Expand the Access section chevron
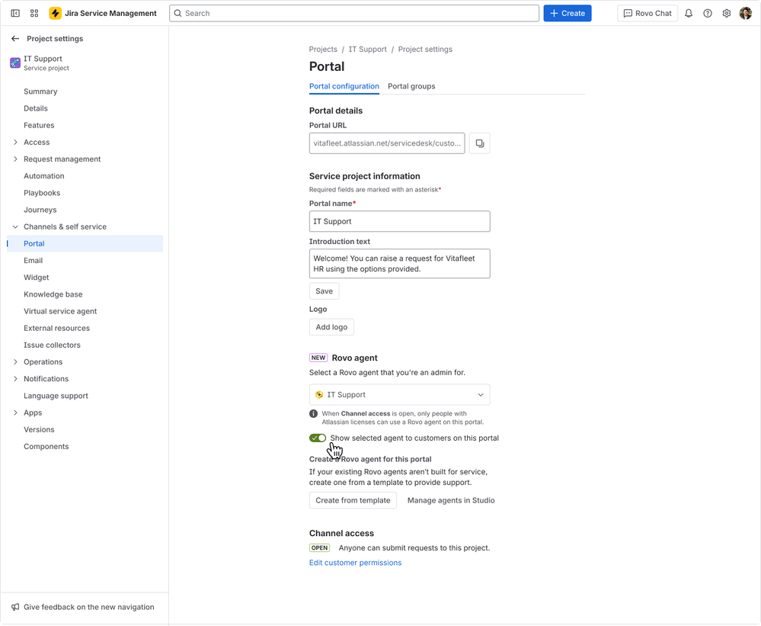This screenshot has width=761, height=626. point(15,143)
